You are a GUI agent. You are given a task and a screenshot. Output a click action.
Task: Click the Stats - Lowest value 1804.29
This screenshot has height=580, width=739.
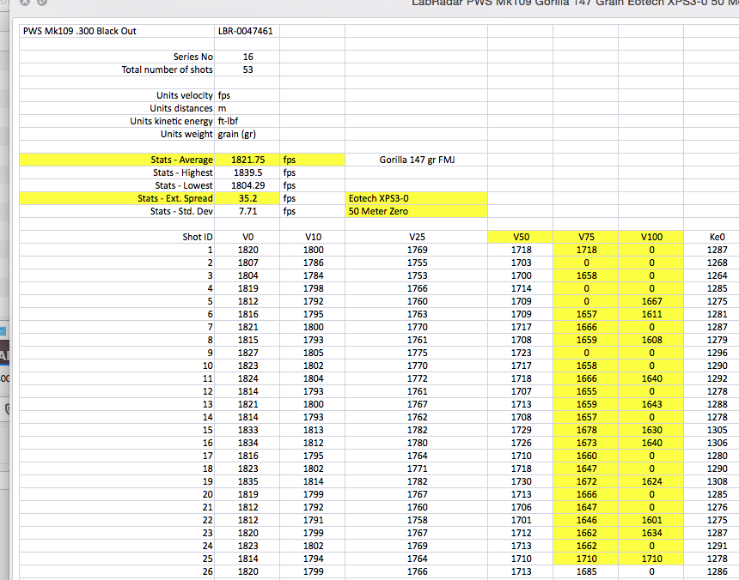[247, 185]
